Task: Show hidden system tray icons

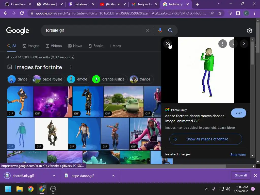Action: [207, 189]
